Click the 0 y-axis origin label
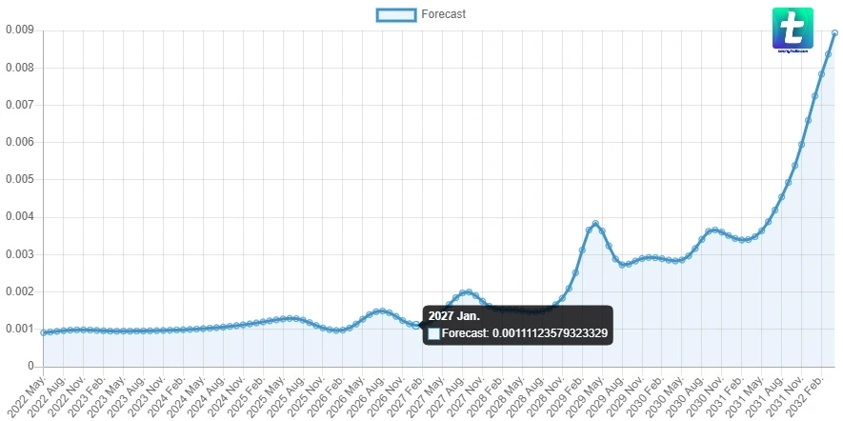 pos(31,366)
